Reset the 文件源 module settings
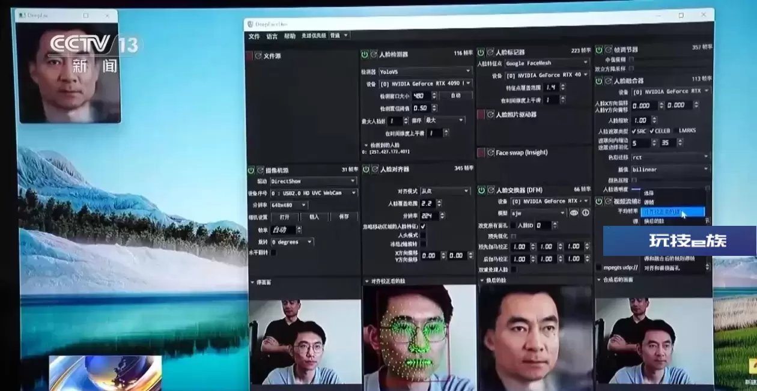The width and height of the screenshot is (757, 391). (x=258, y=56)
